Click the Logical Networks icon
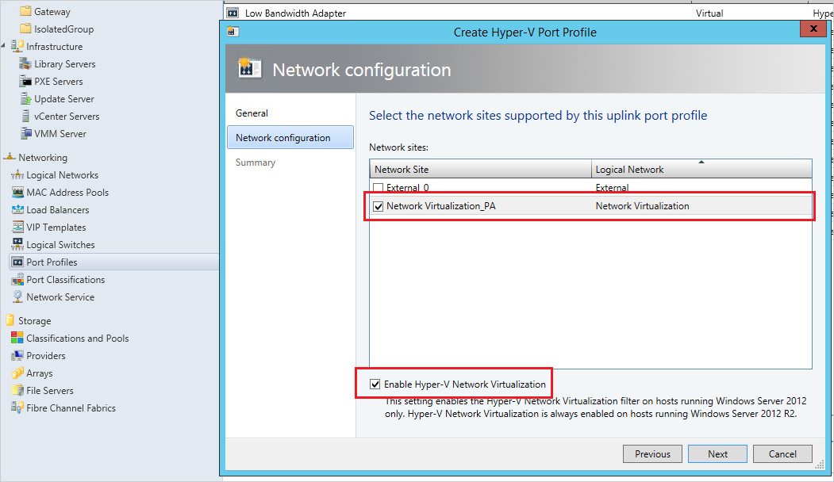Screen dimensions: 834x482 click(x=17, y=175)
